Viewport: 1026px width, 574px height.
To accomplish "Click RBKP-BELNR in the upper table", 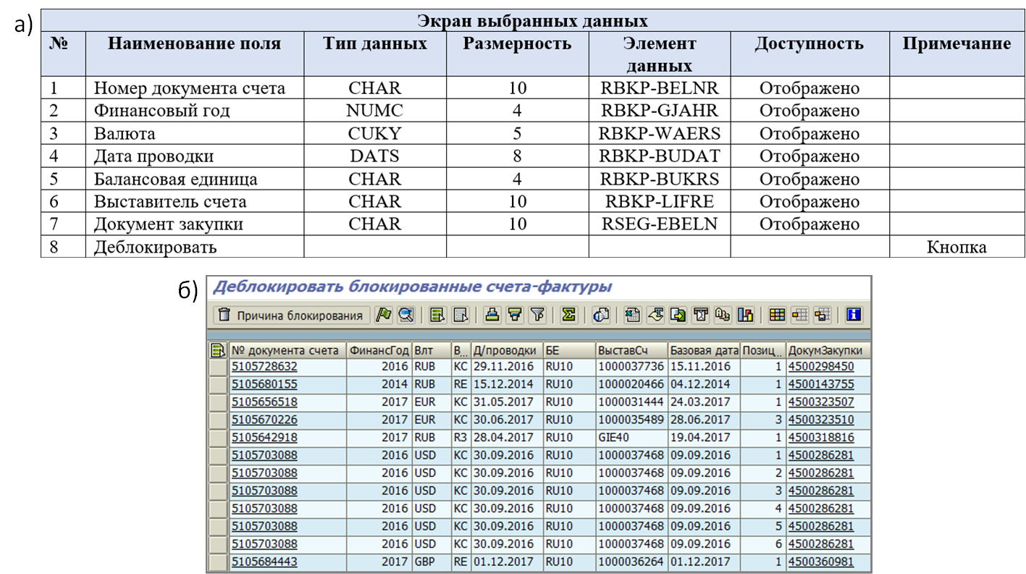I will pos(659,88).
